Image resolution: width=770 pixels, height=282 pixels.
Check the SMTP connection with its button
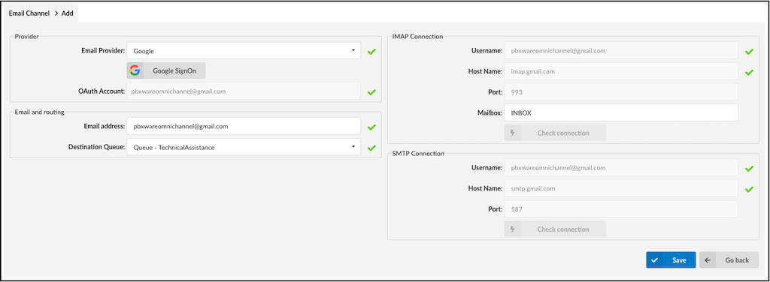tap(555, 229)
